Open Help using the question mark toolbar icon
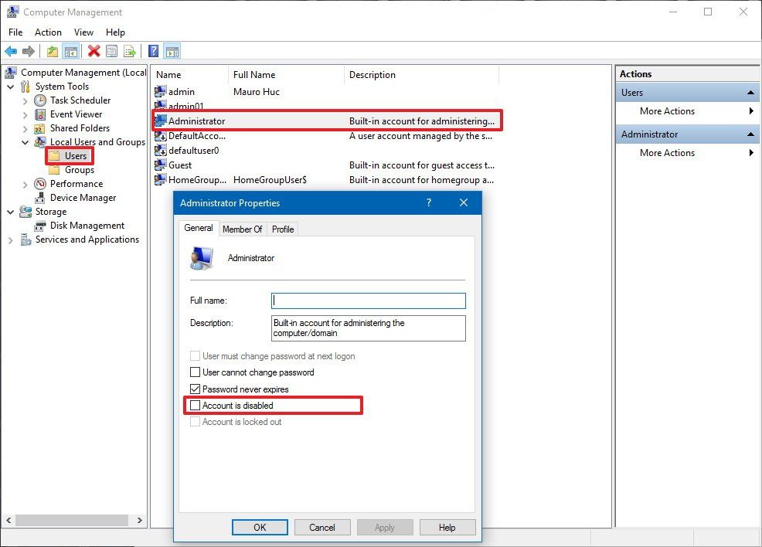762x547 pixels. click(152, 51)
